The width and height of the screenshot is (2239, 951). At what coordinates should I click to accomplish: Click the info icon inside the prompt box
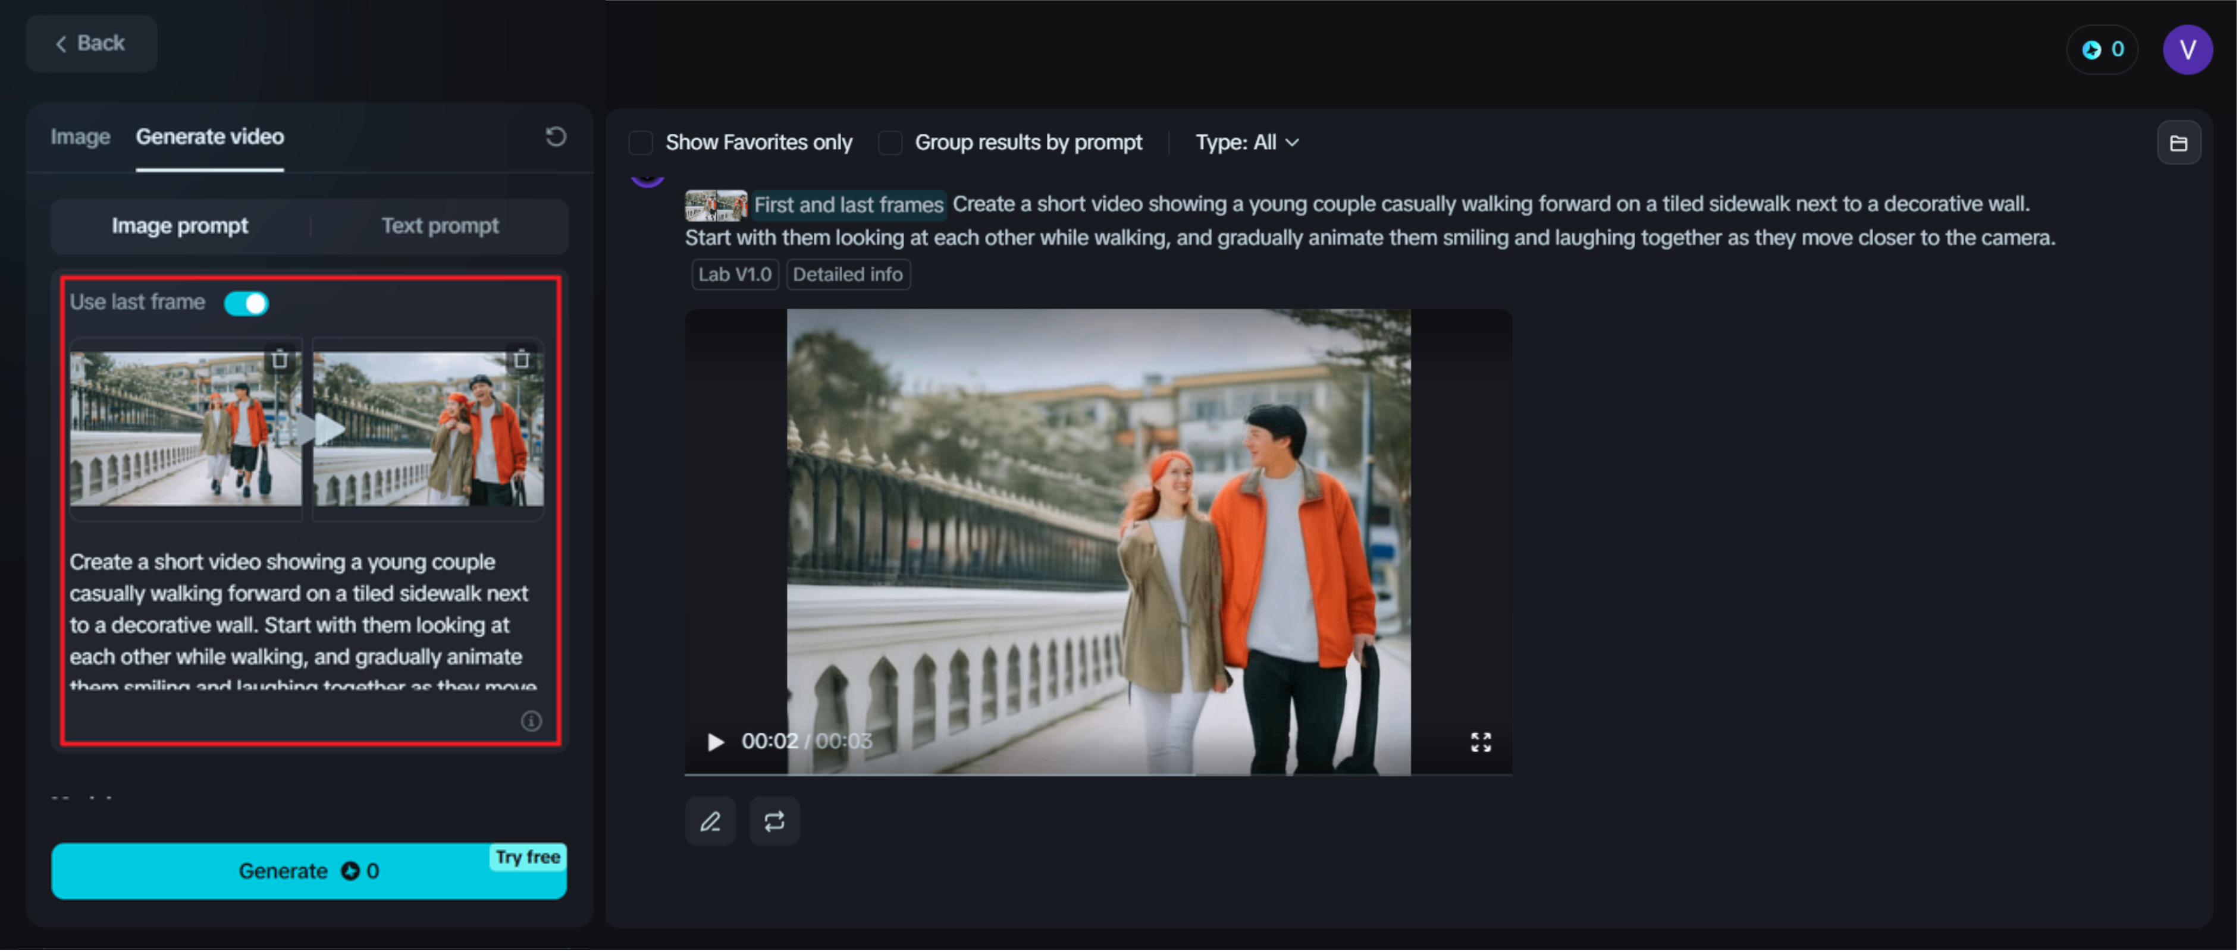(x=531, y=721)
